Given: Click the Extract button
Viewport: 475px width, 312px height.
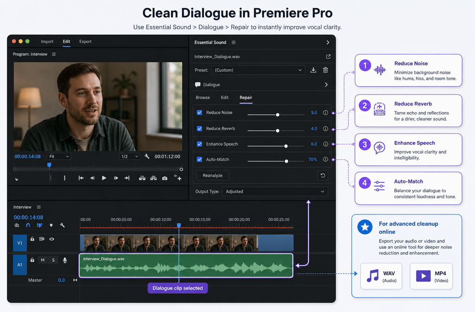Looking at the screenshot, I should (x=154, y=178).
